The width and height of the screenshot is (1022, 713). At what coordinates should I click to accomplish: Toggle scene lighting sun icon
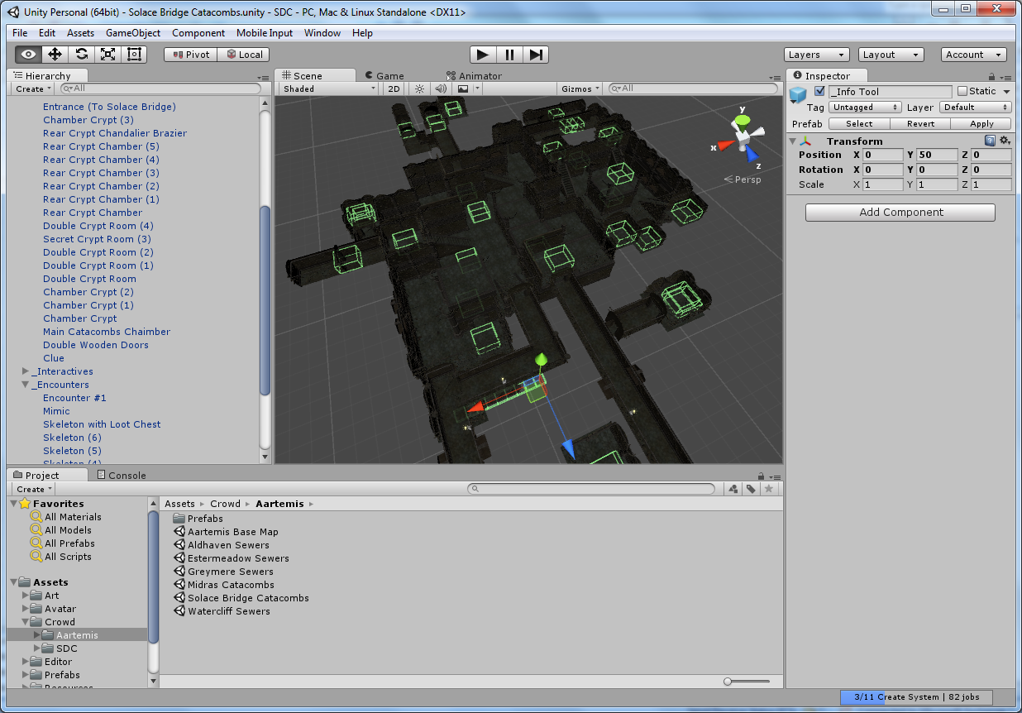coord(419,89)
